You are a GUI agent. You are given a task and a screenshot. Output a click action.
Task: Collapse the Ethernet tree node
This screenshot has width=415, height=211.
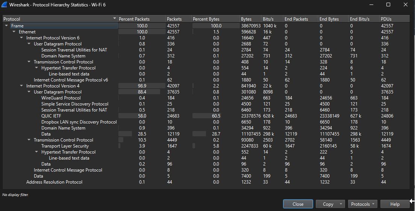click(x=14, y=32)
